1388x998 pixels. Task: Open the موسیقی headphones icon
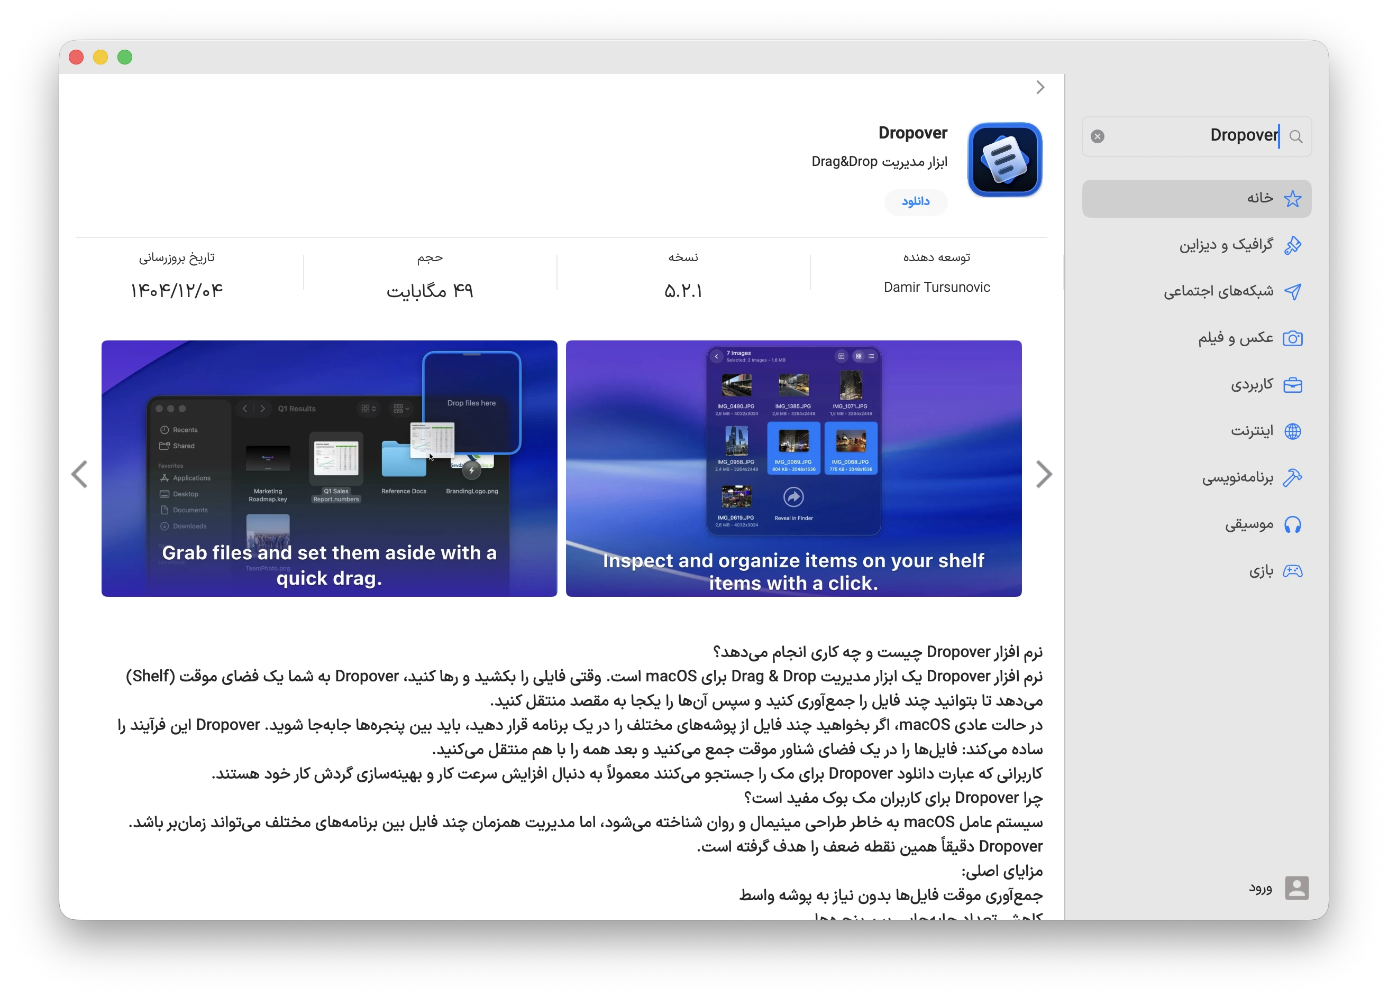1294,524
